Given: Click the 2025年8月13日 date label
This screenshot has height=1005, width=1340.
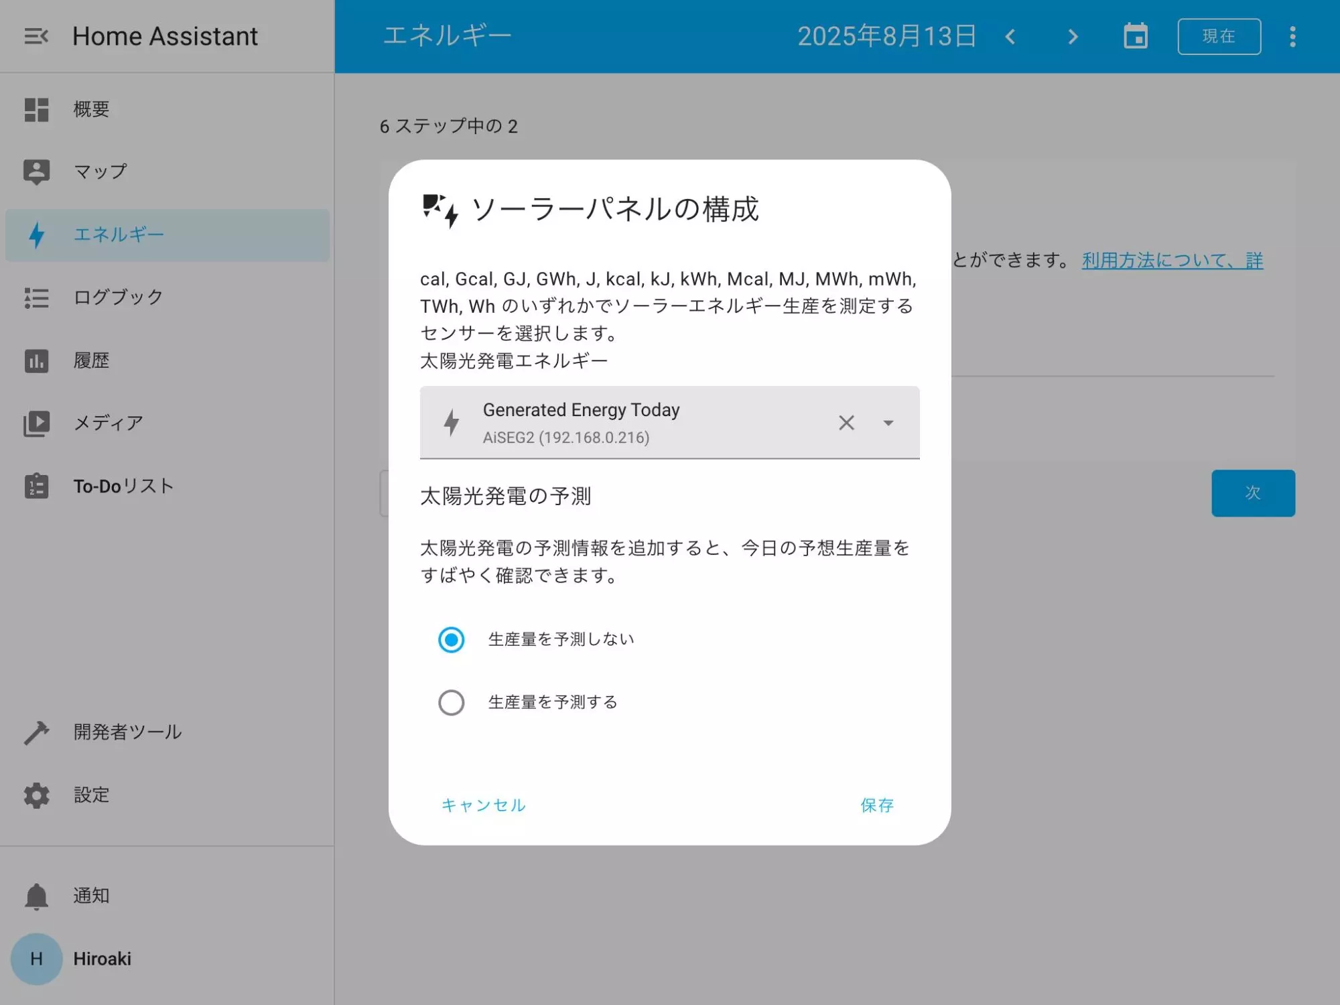Looking at the screenshot, I should pos(886,36).
